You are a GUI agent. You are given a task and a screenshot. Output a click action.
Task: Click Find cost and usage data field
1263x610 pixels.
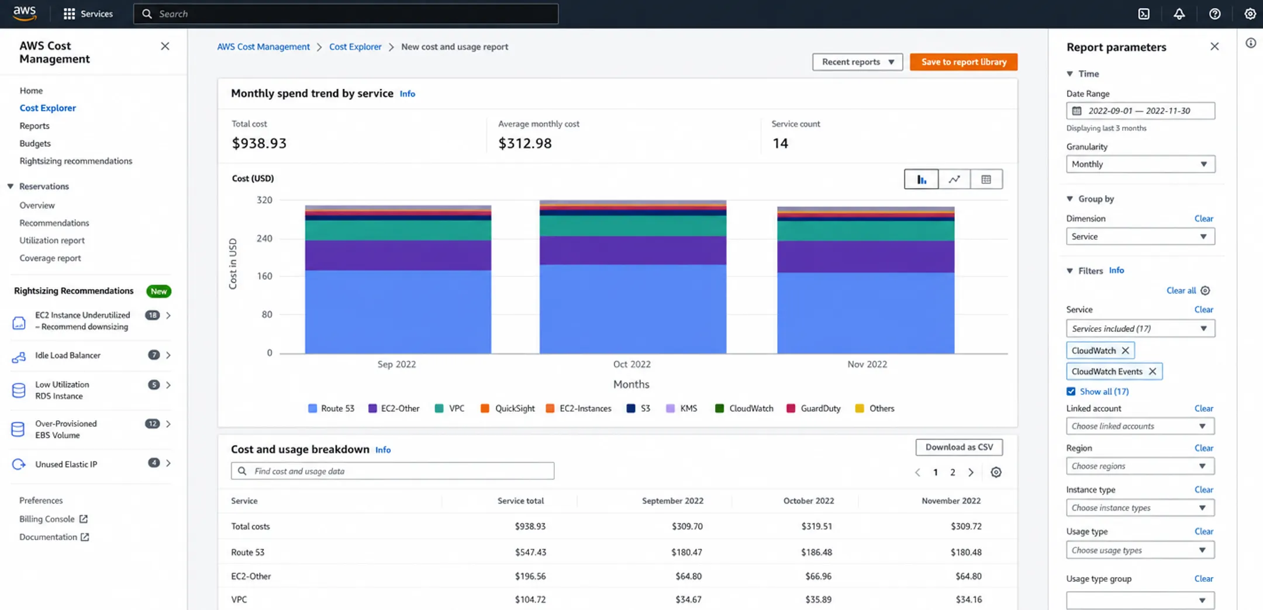pos(392,471)
